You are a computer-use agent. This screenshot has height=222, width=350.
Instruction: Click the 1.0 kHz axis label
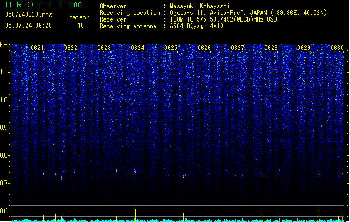tap(5, 100)
